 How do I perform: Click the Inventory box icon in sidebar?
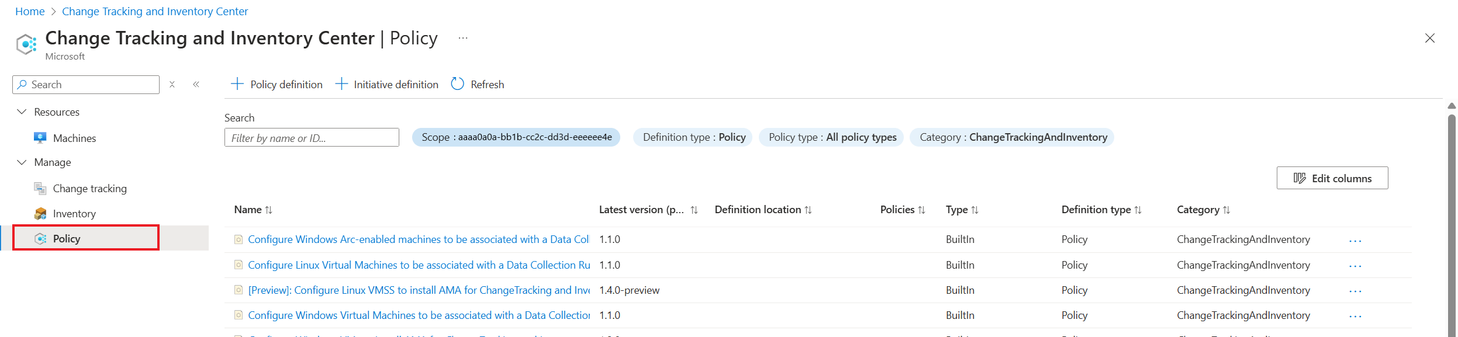tap(40, 214)
